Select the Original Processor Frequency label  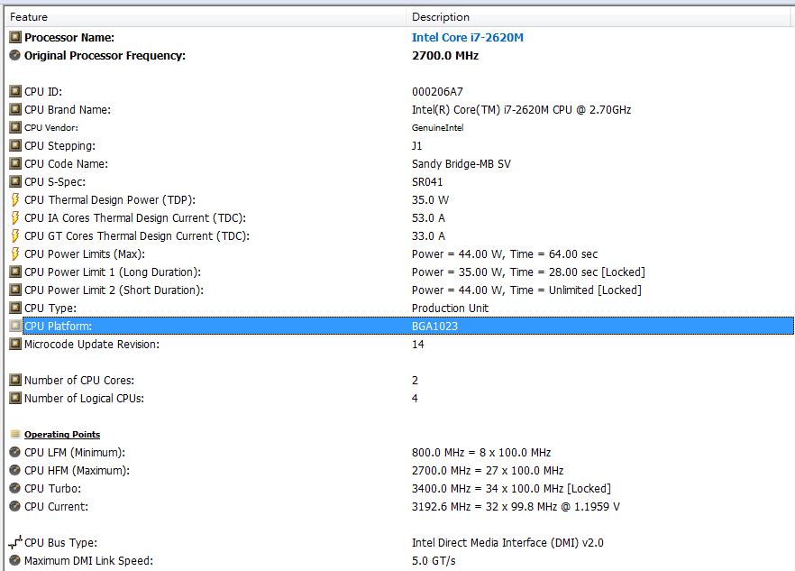(105, 56)
